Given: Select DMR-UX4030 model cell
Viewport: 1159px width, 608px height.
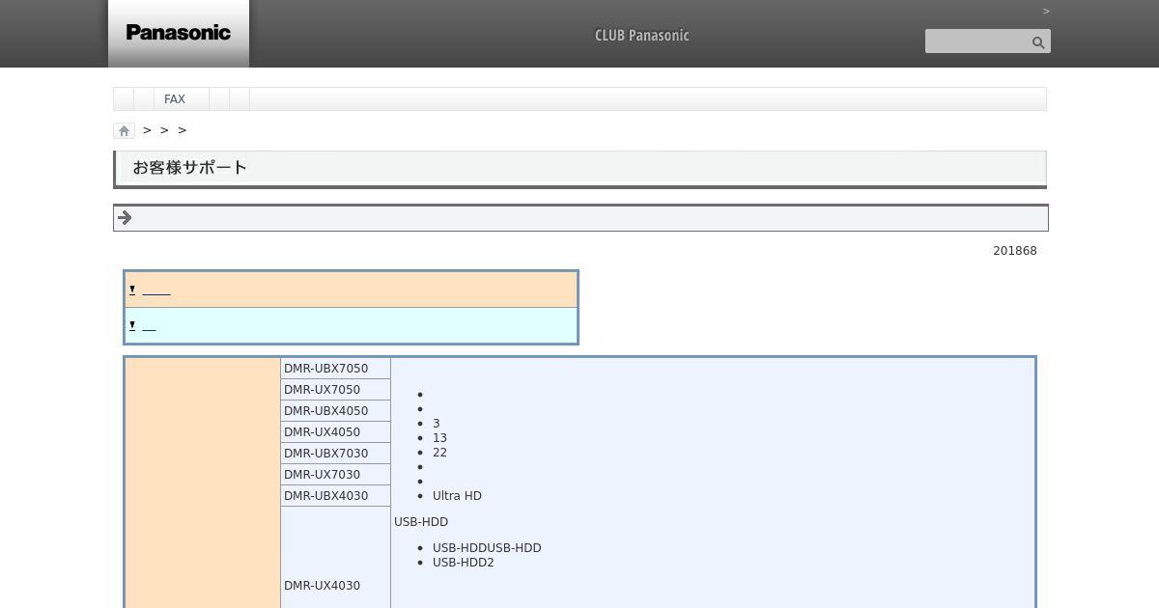Looking at the screenshot, I should click(x=335, y=558).
